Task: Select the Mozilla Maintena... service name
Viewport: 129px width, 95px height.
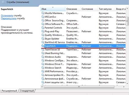Action: 54,13
